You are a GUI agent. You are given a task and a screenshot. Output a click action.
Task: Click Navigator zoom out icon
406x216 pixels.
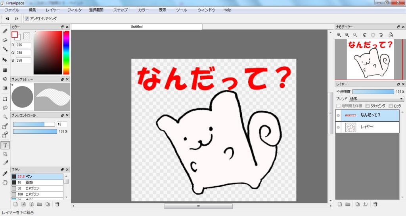[x=347, y=35]
